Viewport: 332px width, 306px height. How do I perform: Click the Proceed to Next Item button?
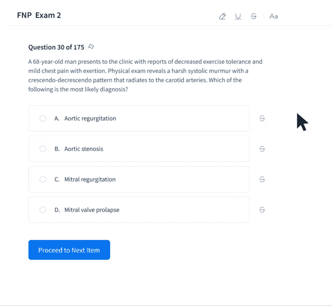pyautogui.click(x=69, y=250)
